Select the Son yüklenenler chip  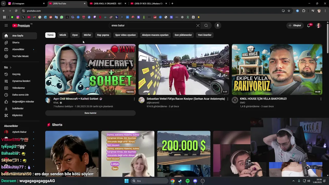point(183,35)
